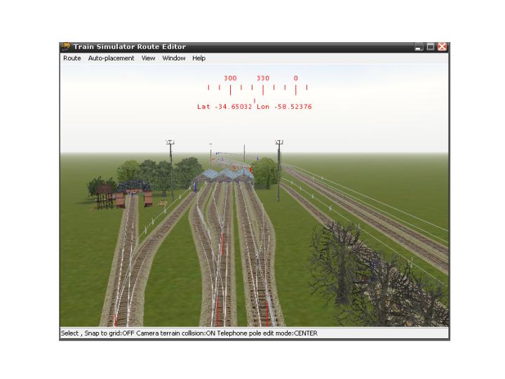Click the Train Simulator app icon in title bar
This screenshot has width=505, height=379.
tap(66, 47)
